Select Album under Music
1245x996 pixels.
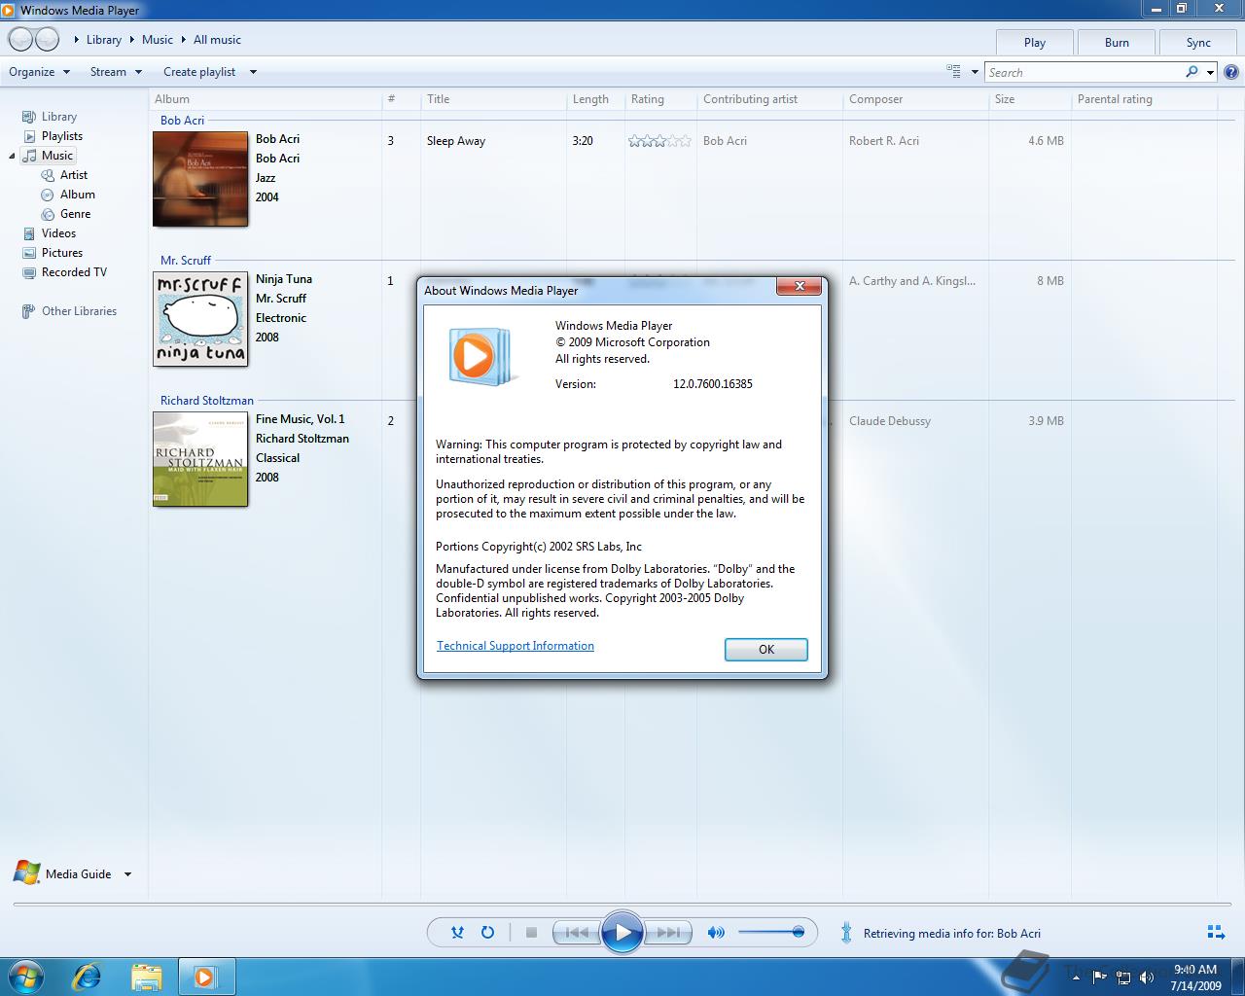tap(77, 195)
